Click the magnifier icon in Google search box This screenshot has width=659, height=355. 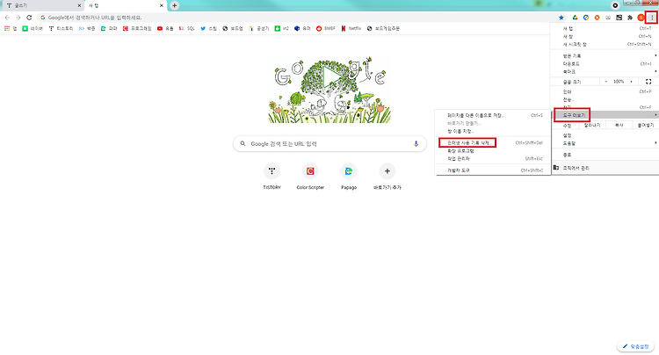[x=243, y=144]
